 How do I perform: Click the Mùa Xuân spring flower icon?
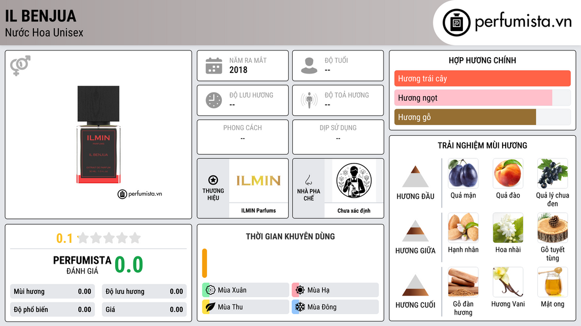(210, 290)
